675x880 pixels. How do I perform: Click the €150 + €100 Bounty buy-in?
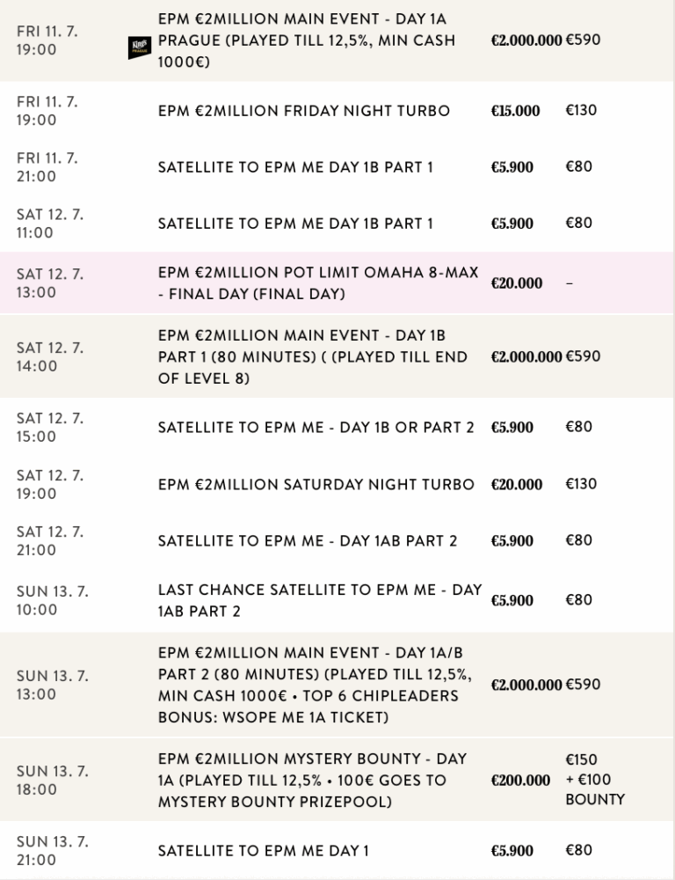594,780
